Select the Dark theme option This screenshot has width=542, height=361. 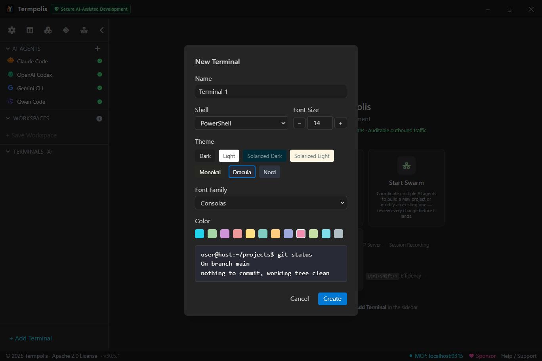[x=205, y=156]
